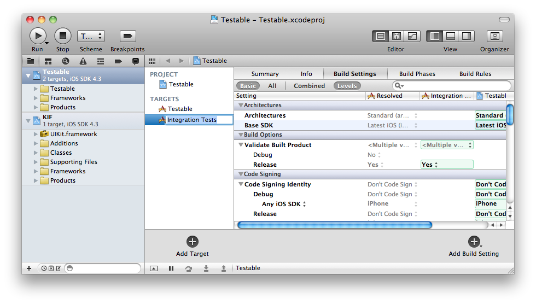
Task: Stop the running build
Action: pos(63,36)
